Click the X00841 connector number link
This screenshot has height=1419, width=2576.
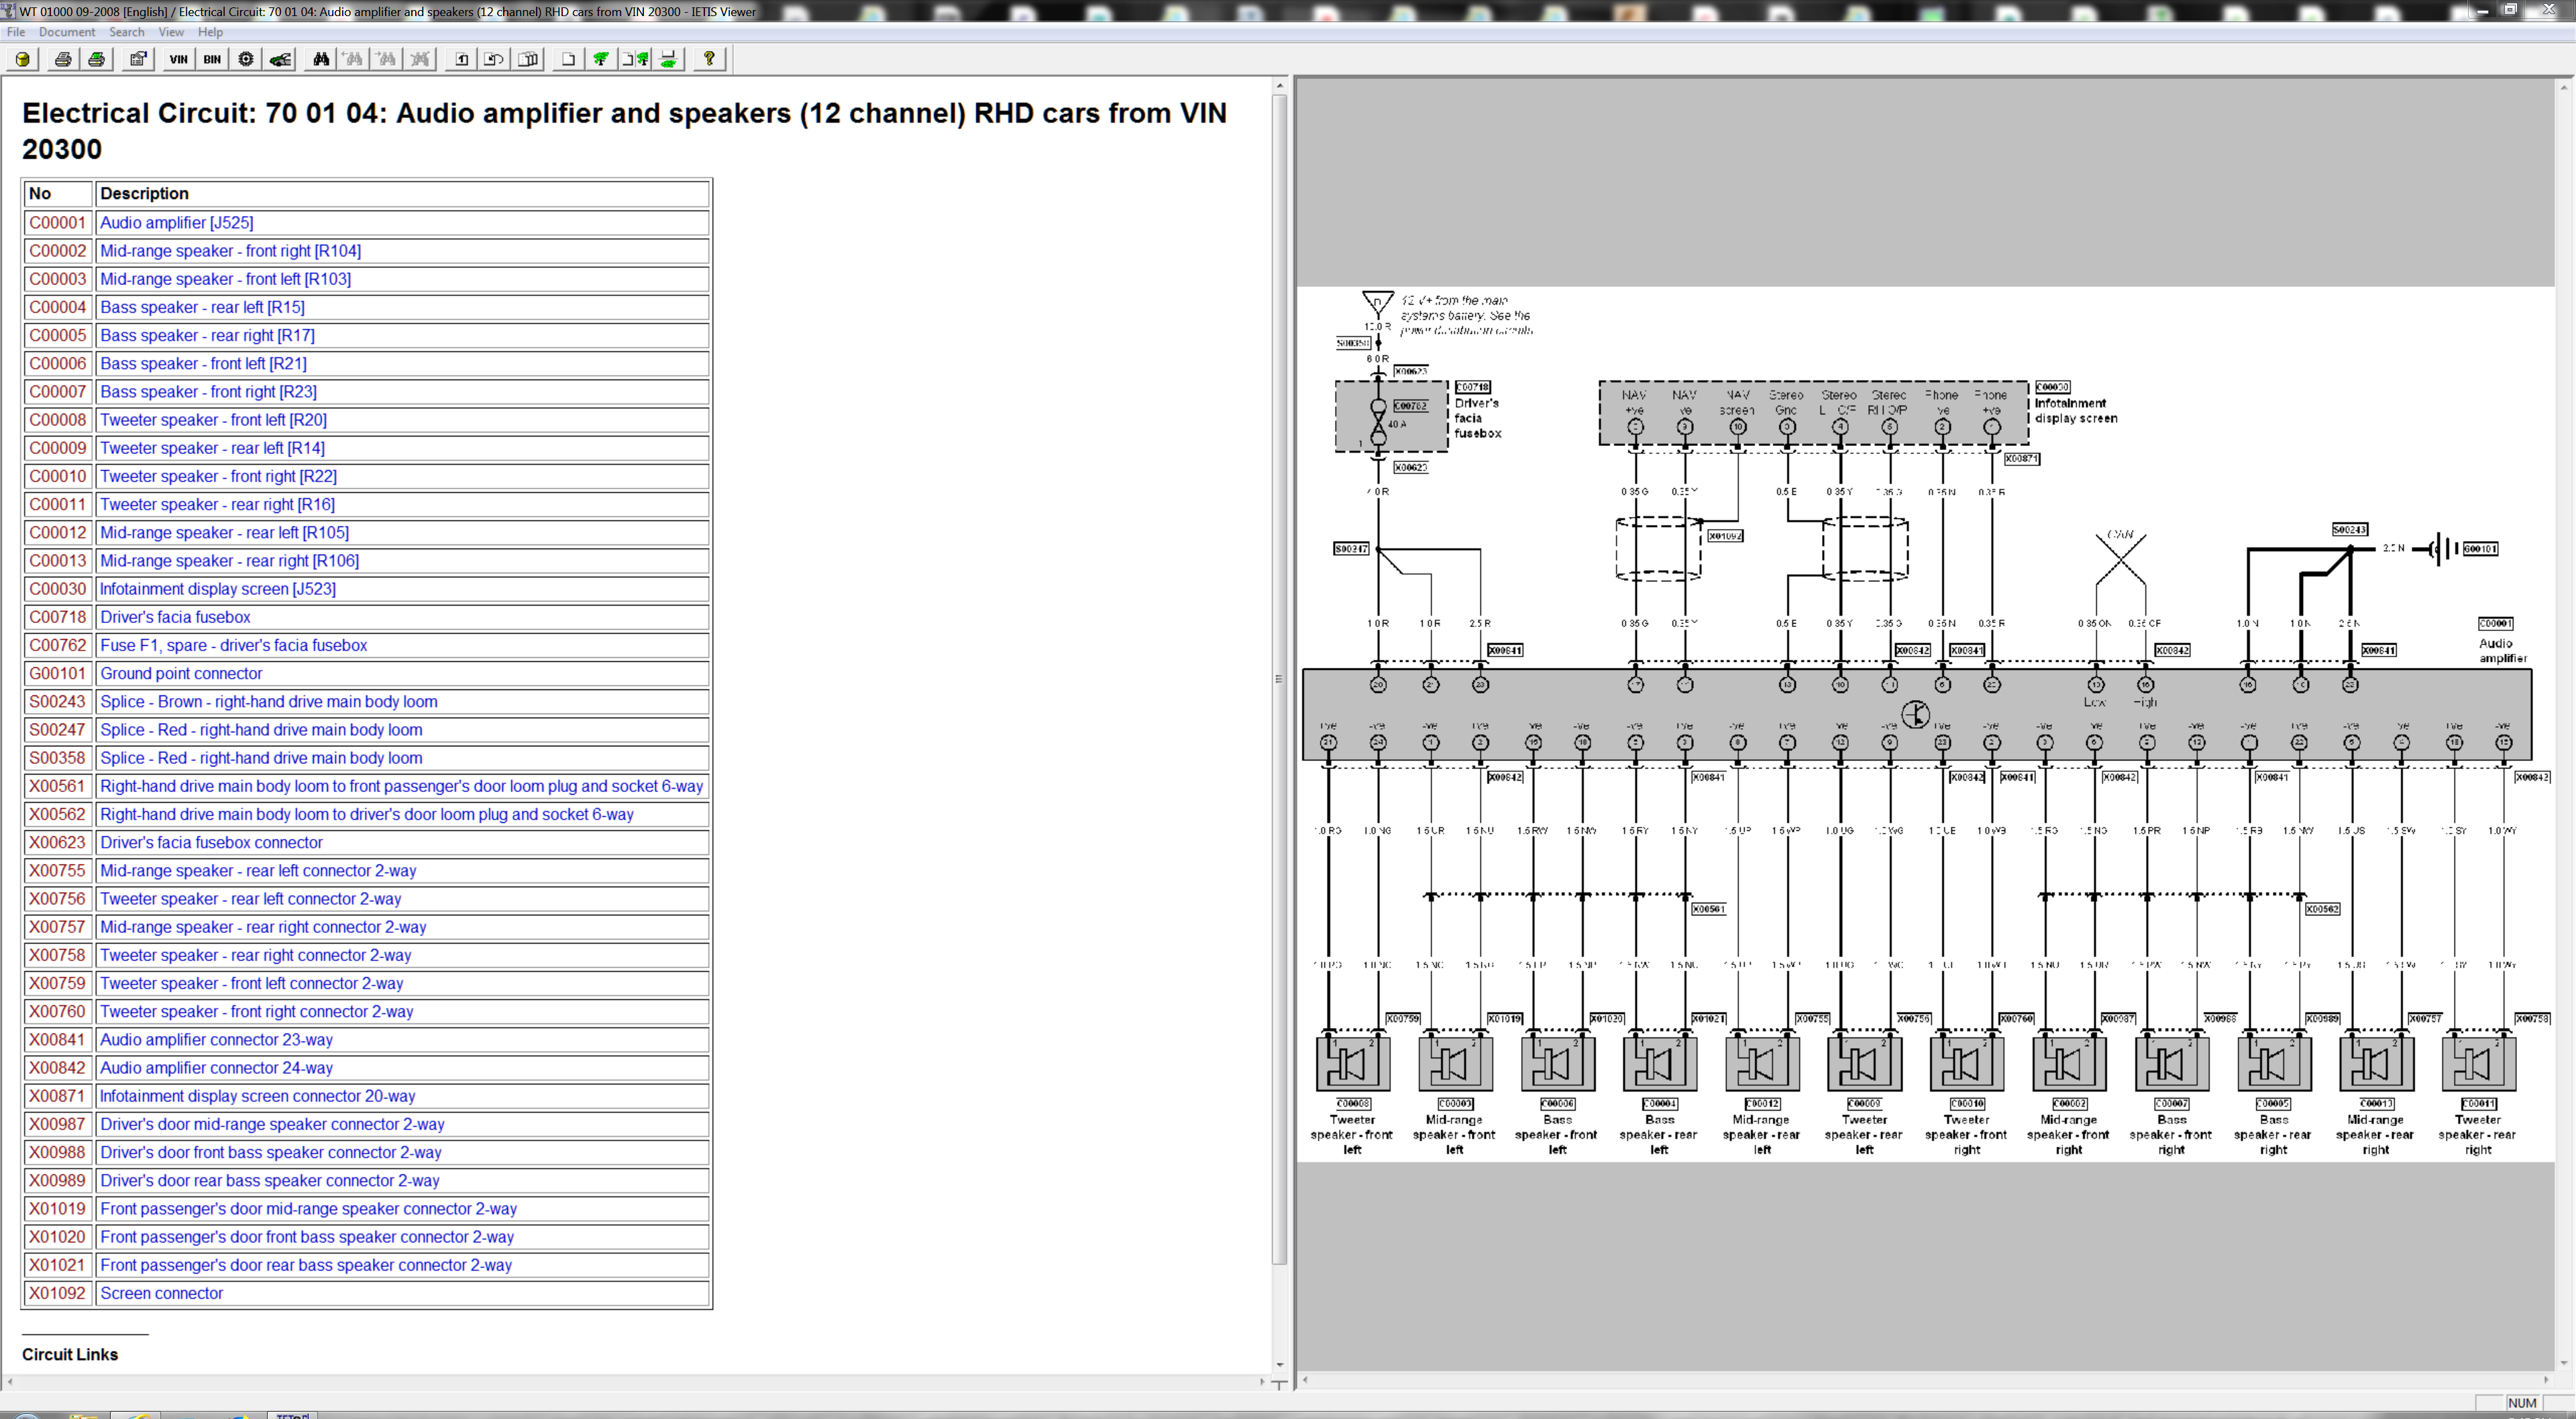(x=57, y=1039)
